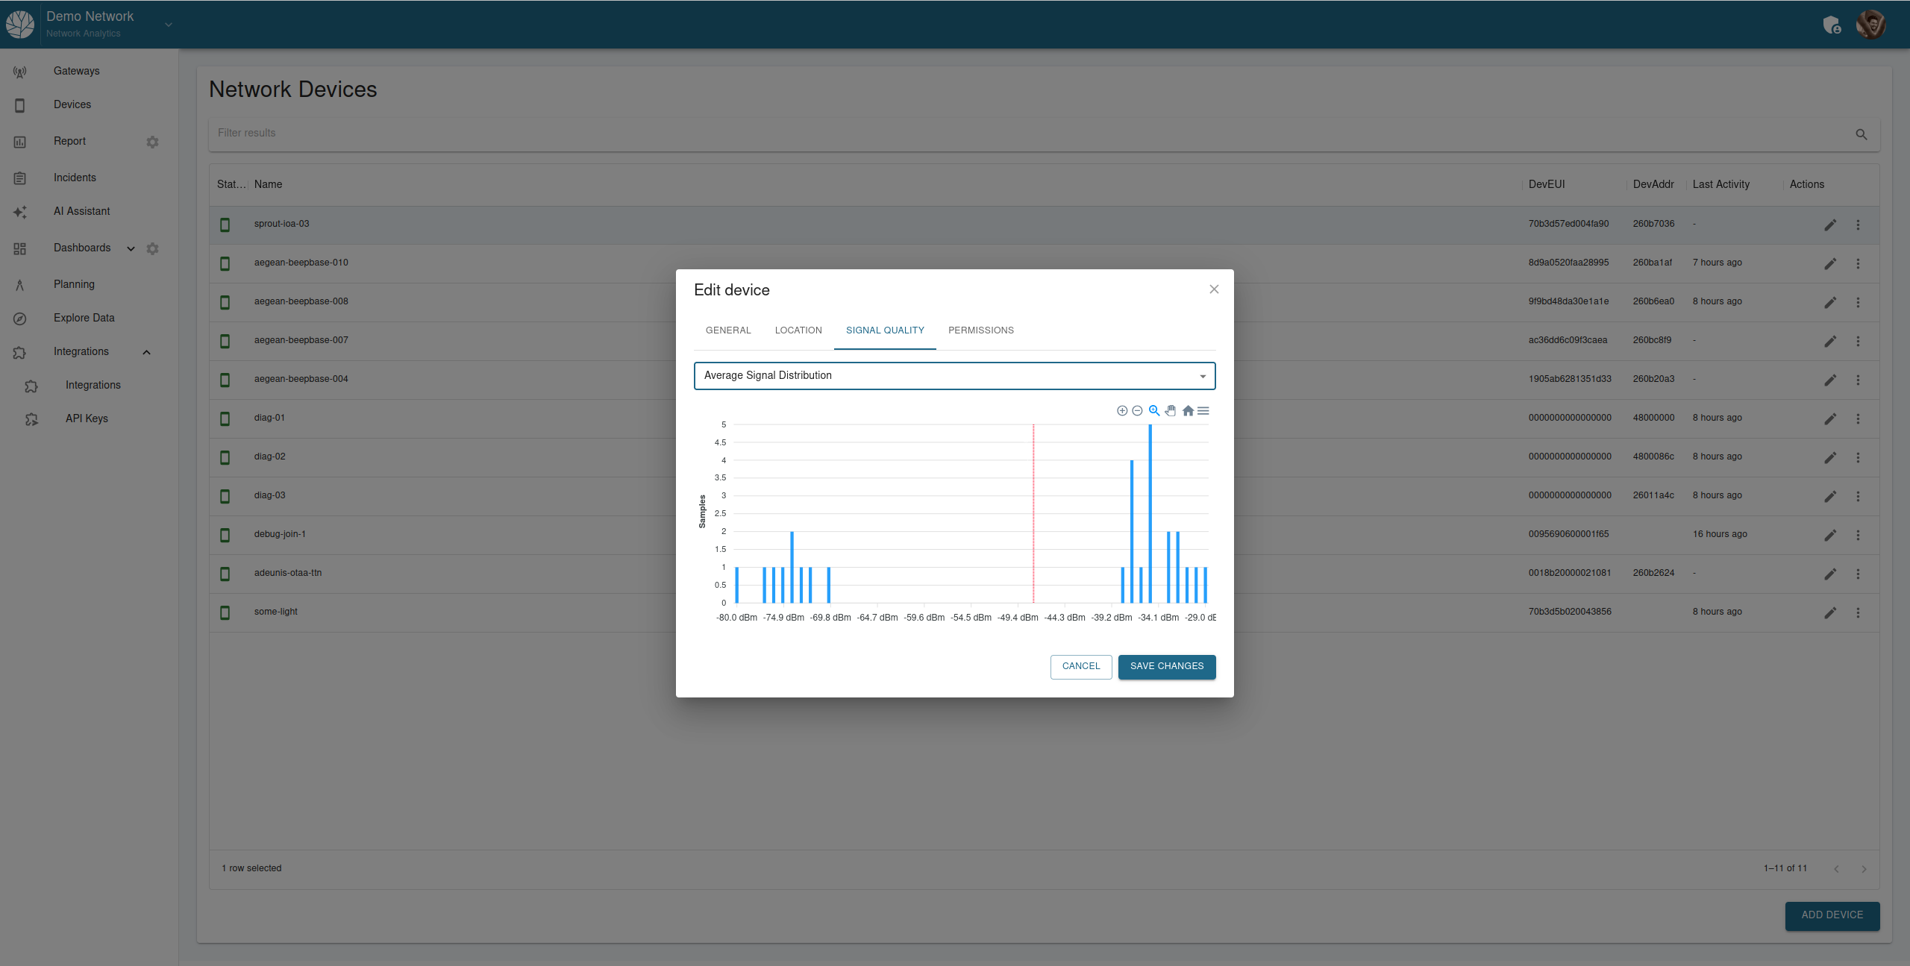Click the Gateways sidebar icon
Screen dimensions: 1910x966
[20, 72]
